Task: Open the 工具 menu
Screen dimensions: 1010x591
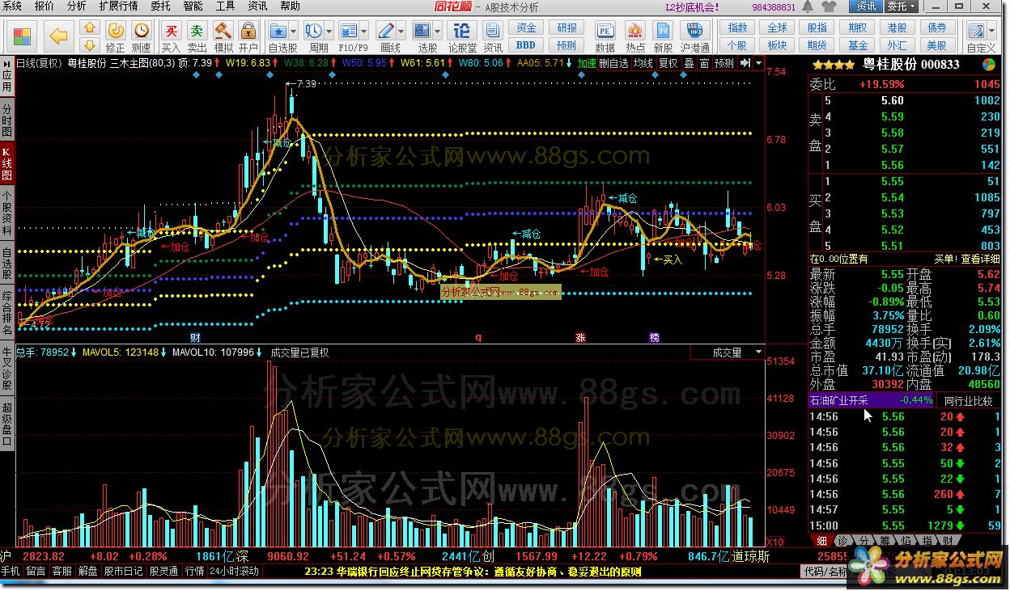Action: 225,6
